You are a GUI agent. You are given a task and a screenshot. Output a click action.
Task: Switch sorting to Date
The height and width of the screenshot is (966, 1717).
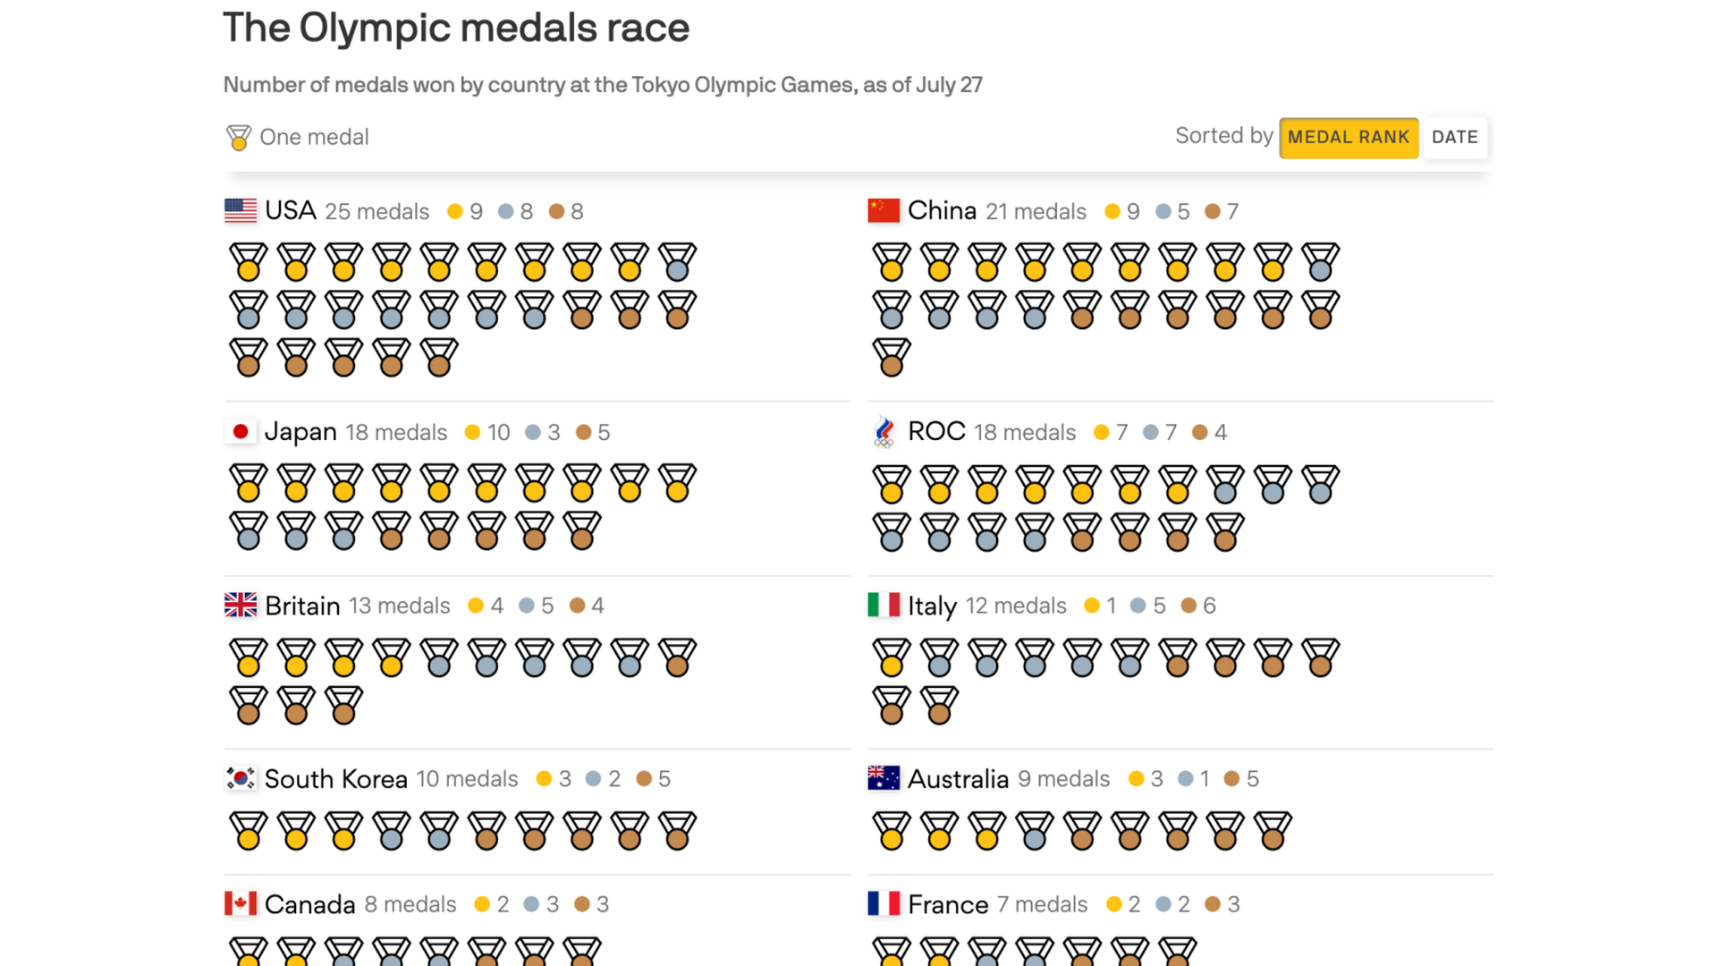(1454, 138)
